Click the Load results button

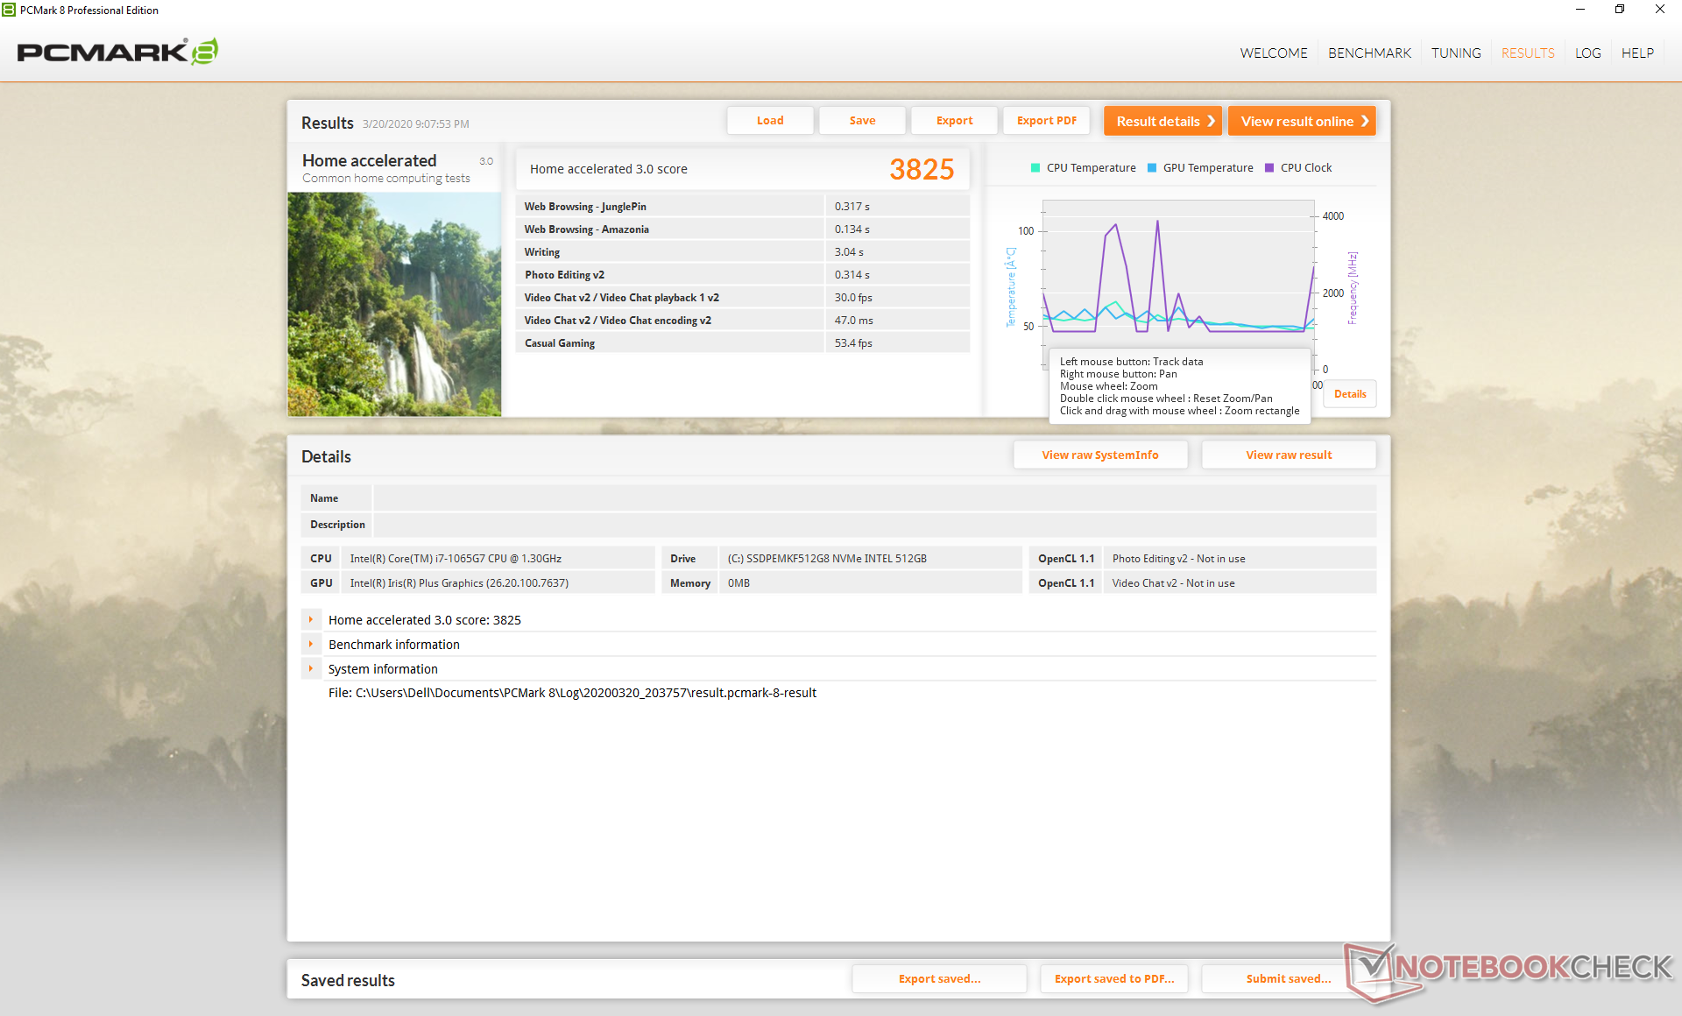tap(770, 121)
